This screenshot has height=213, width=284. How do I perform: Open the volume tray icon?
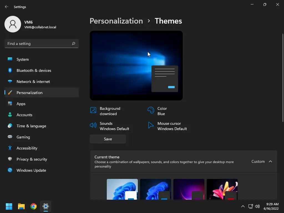[257, 206]
